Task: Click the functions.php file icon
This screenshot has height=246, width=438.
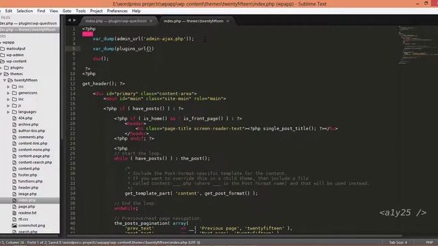Action: coord(14,181)
